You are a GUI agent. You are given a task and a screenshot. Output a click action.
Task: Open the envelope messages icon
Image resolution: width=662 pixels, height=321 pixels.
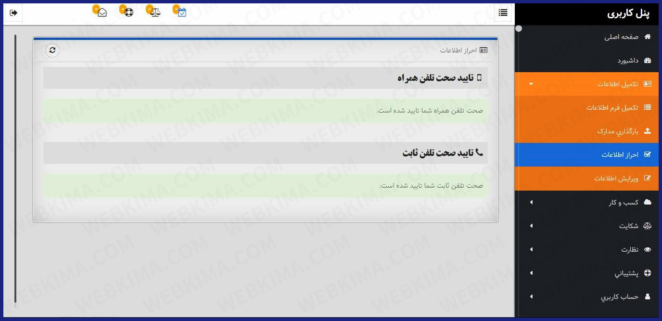102,13
